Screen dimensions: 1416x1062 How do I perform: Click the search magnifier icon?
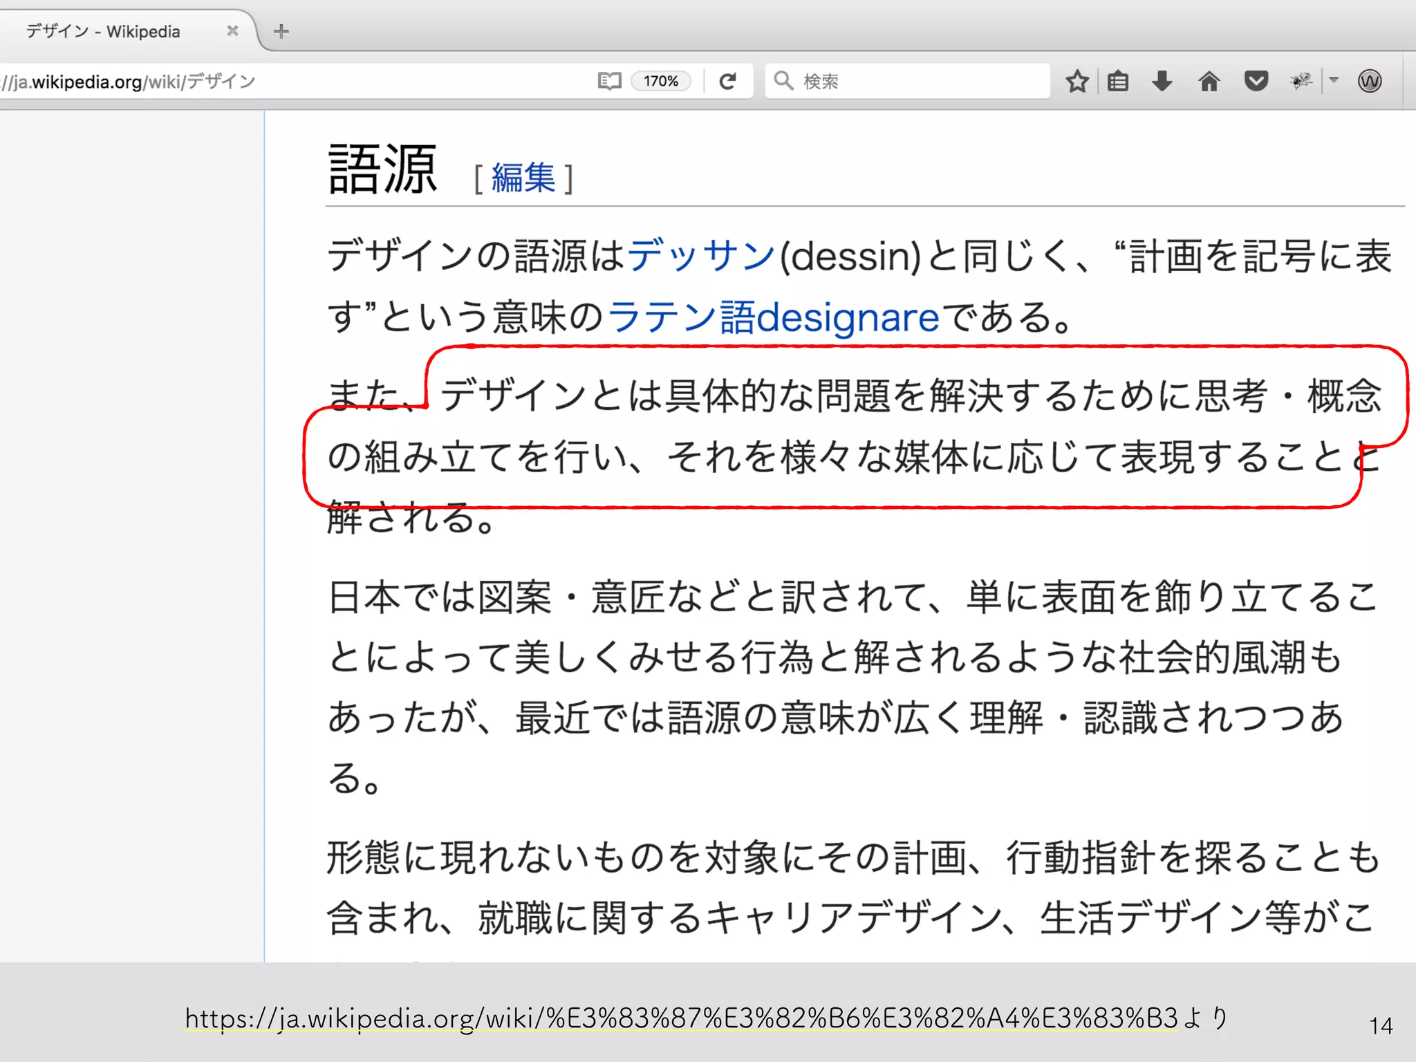(x=783, y=81)
